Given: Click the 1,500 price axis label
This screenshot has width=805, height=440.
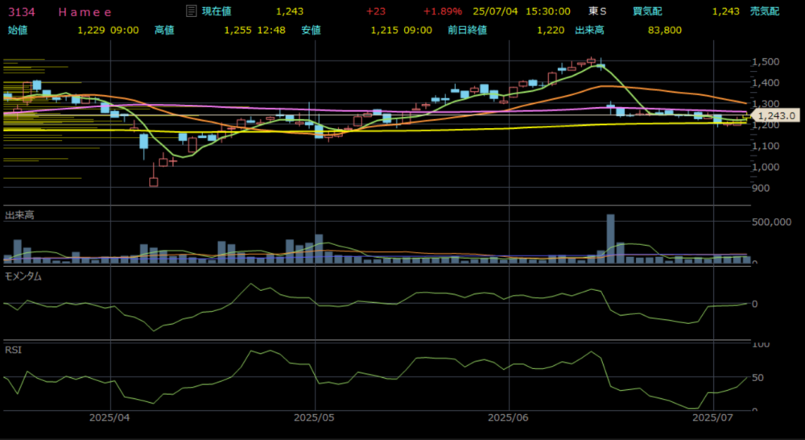Looking at the screenshot, I should tap(766, 62).
